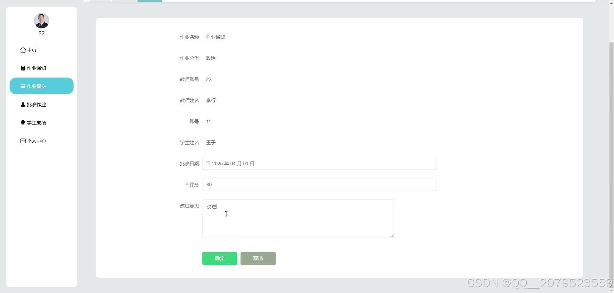Click the calendar icon in 批改日期 field
This screenshot has width=614, height=293.
pos(208,163)
